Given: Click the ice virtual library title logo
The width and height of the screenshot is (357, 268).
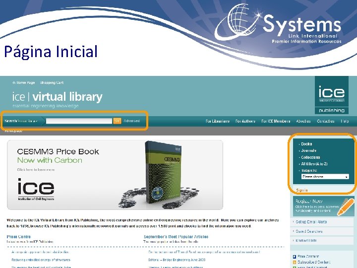Looking at the screenshot, I should click(58, 97).
